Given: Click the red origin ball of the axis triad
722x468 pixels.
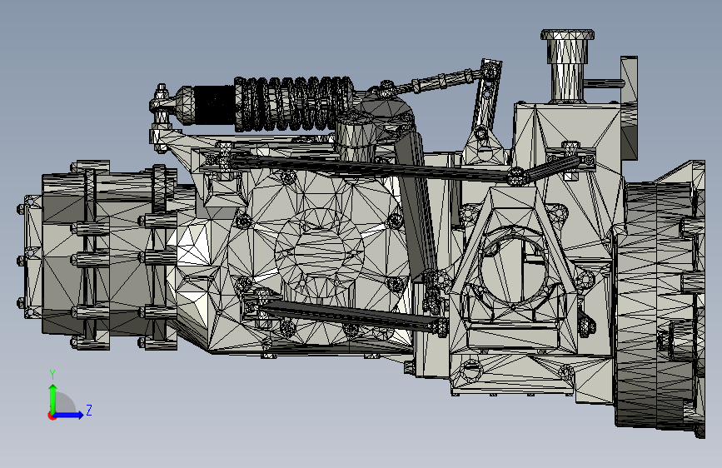Looking at the screenshot, I should [x=52, y=416].
